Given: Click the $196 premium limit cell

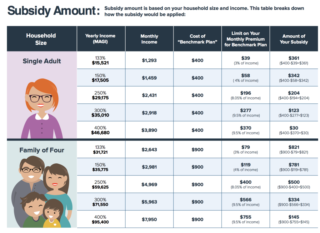Looking at the screenshot, I should point(246,95).
